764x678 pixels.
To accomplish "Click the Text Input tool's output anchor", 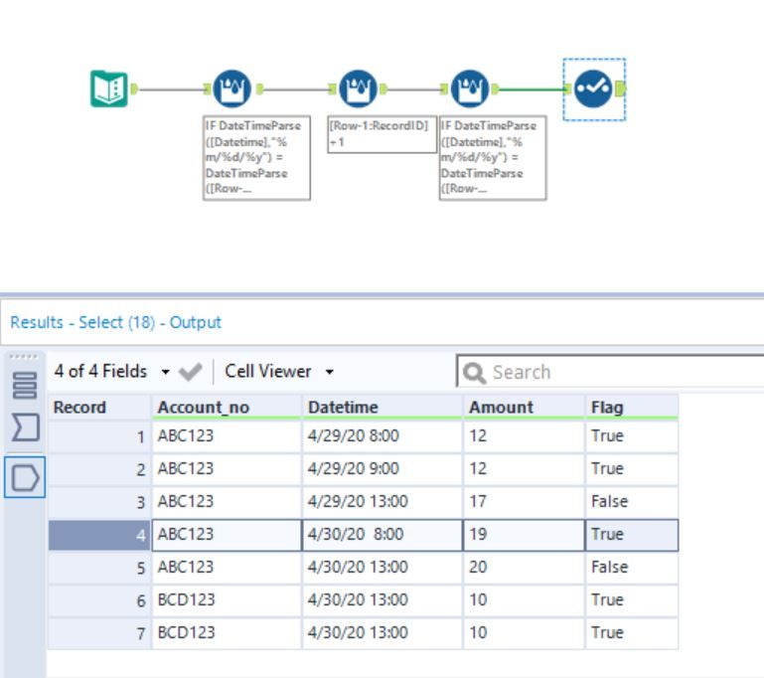I will [134, 88].
